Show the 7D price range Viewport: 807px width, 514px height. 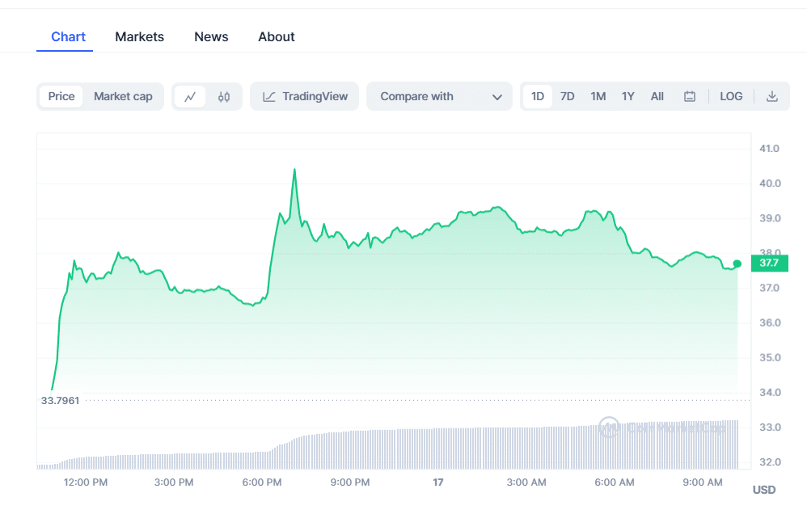pyautogui.click(x=568, y=97)
